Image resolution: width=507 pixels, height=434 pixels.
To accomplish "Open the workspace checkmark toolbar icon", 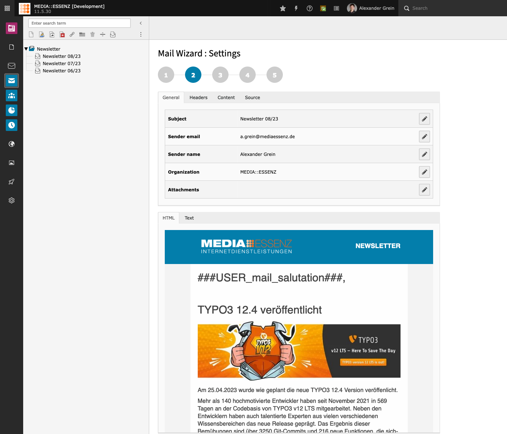I will (323, 8).
